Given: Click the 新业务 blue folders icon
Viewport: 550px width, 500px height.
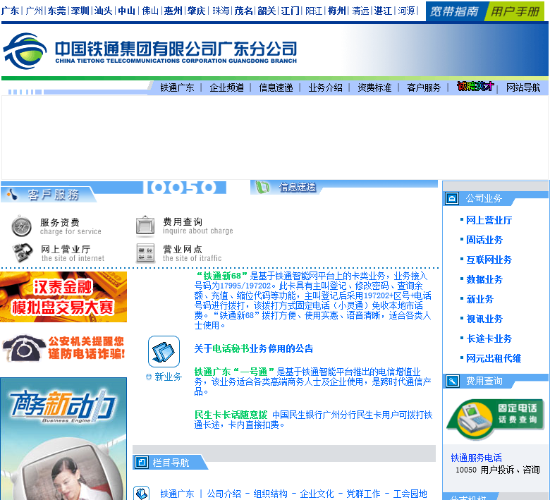Looking at the screenshot, I should click(x=164, y=352).
